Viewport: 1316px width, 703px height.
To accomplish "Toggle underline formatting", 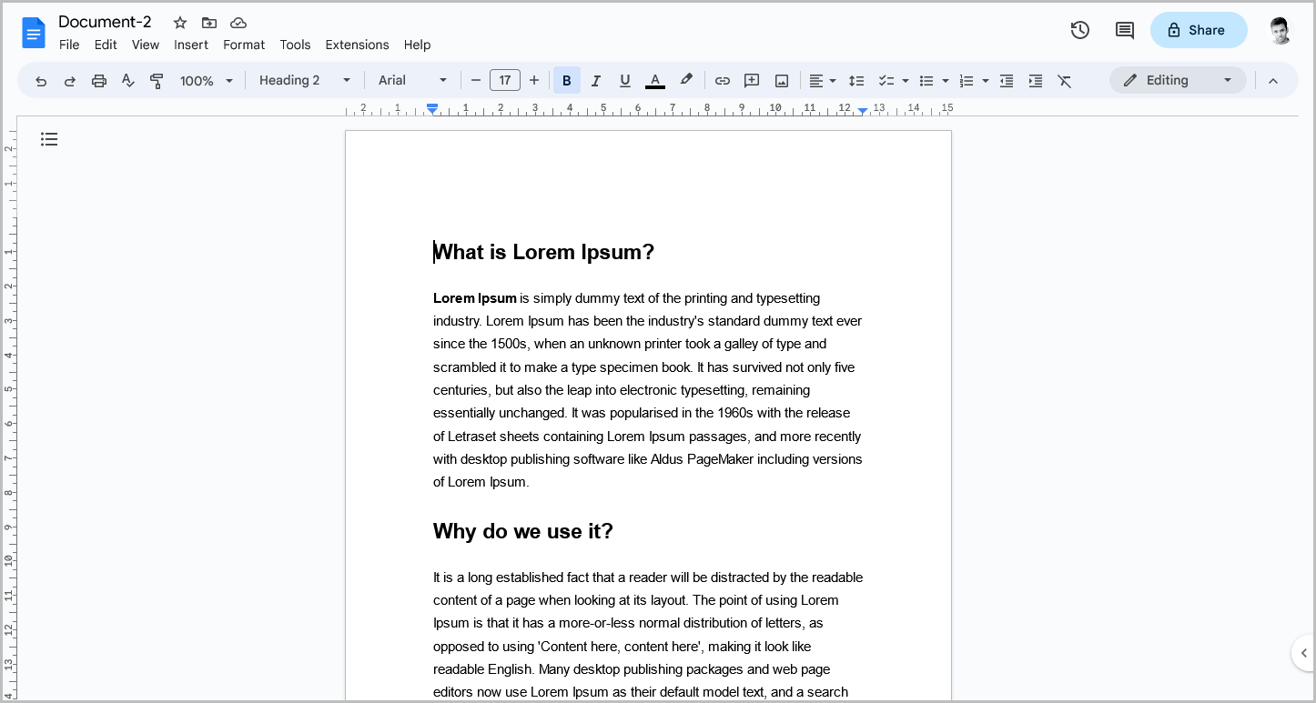I will [624, 80].
